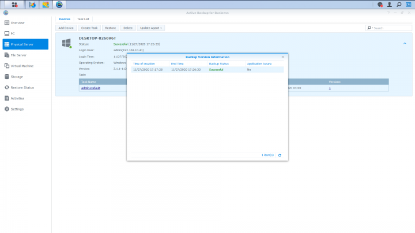Sort by Time of creation column
The image size is (415, 233).
150,64
